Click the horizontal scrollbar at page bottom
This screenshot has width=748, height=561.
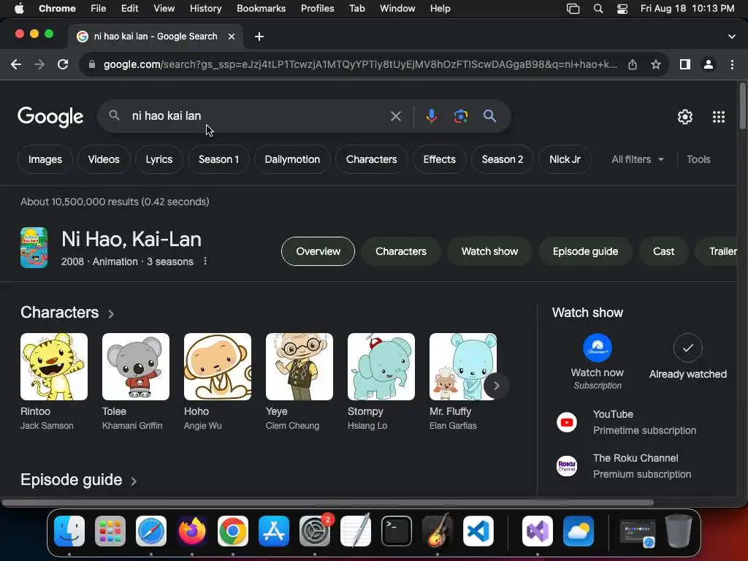pyautogui.click(x=327, y=503)
